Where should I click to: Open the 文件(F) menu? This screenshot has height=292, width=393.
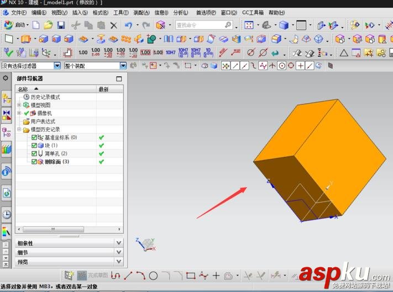pyautogui.click(x=19, y=13)
